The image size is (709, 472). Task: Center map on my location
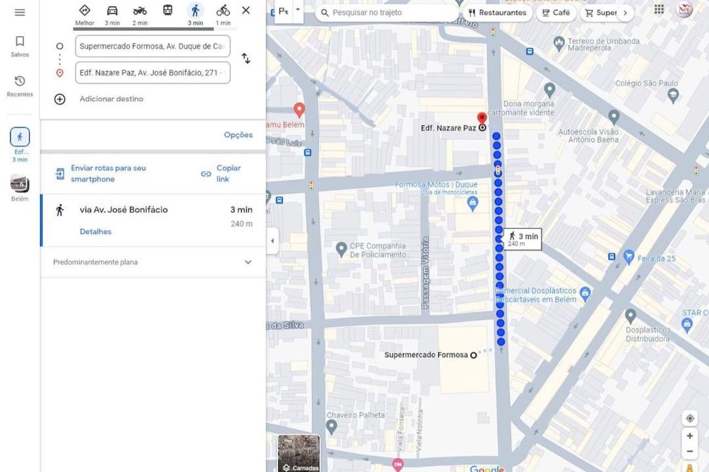coord(689,418)
